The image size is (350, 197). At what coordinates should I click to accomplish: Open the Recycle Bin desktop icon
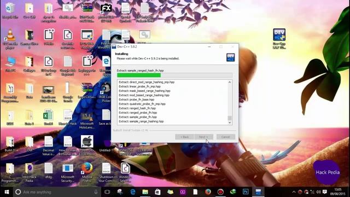(10, 11)
